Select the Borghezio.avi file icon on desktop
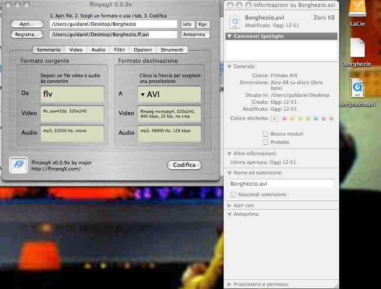The height and width of the screenshot is (289, 381). tap(357, 88)
